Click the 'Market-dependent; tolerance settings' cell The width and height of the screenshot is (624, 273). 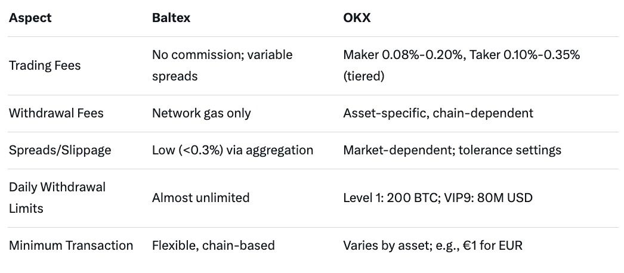[452, 150]
